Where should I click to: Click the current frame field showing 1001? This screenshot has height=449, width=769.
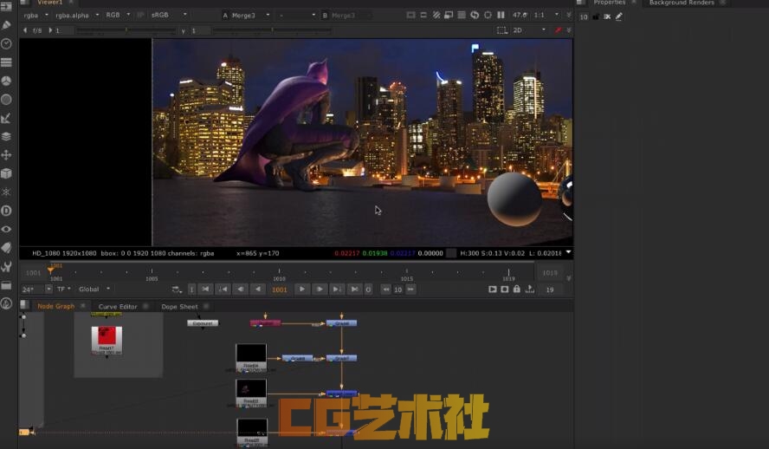[280, 290]
